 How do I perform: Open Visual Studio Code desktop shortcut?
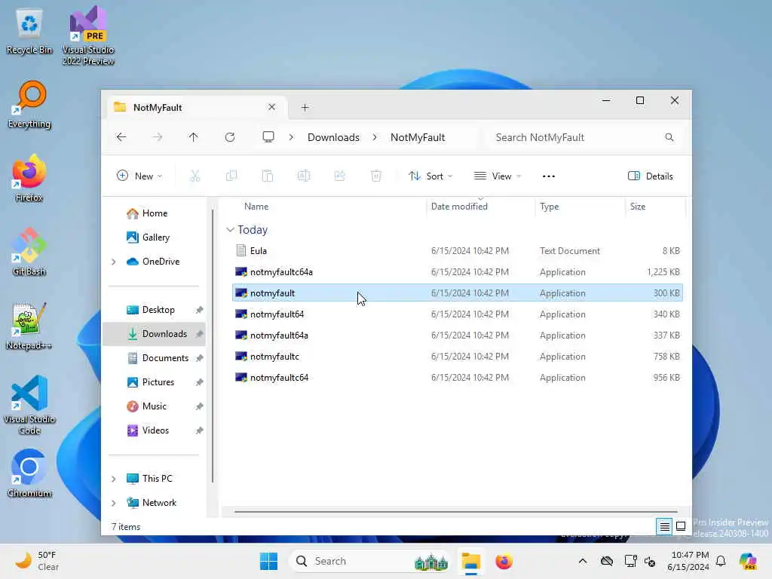click(x=29, y=405)
